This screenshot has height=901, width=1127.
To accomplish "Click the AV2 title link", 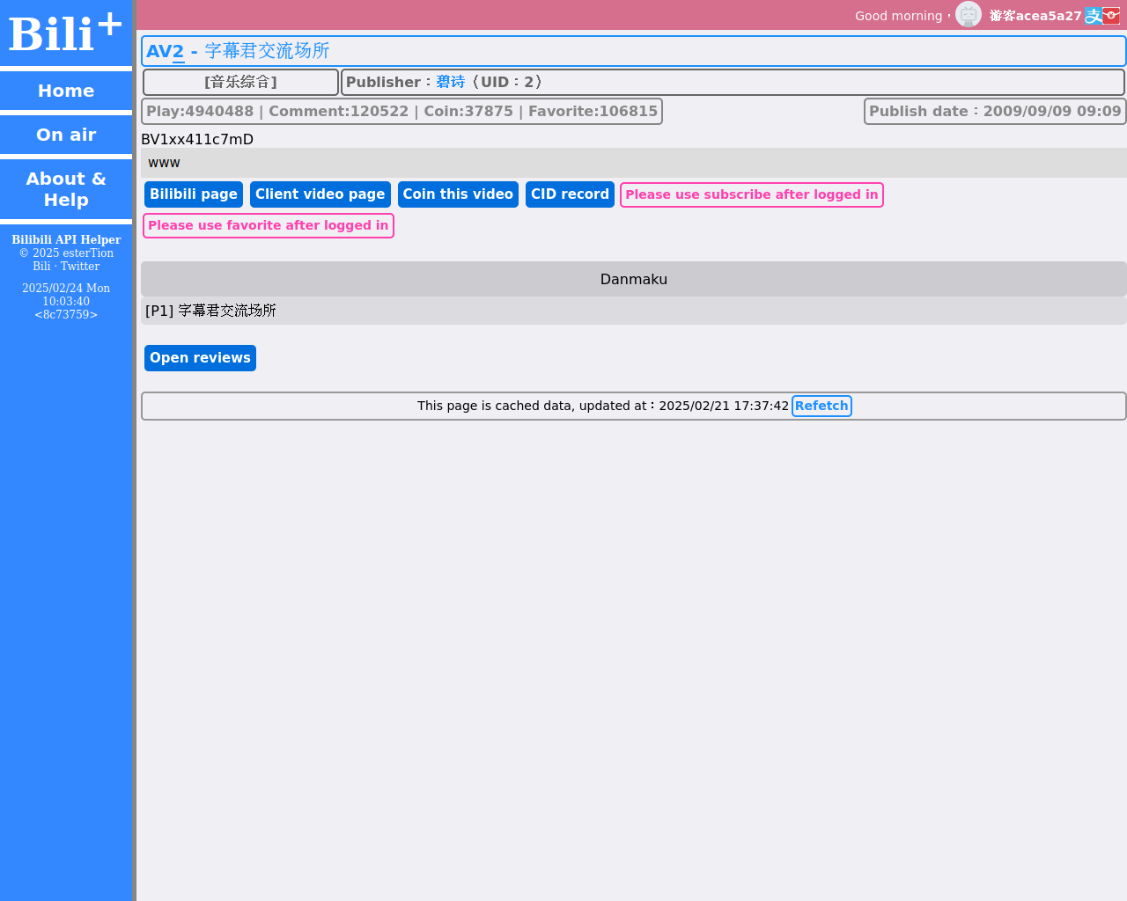I will [238, 51].
